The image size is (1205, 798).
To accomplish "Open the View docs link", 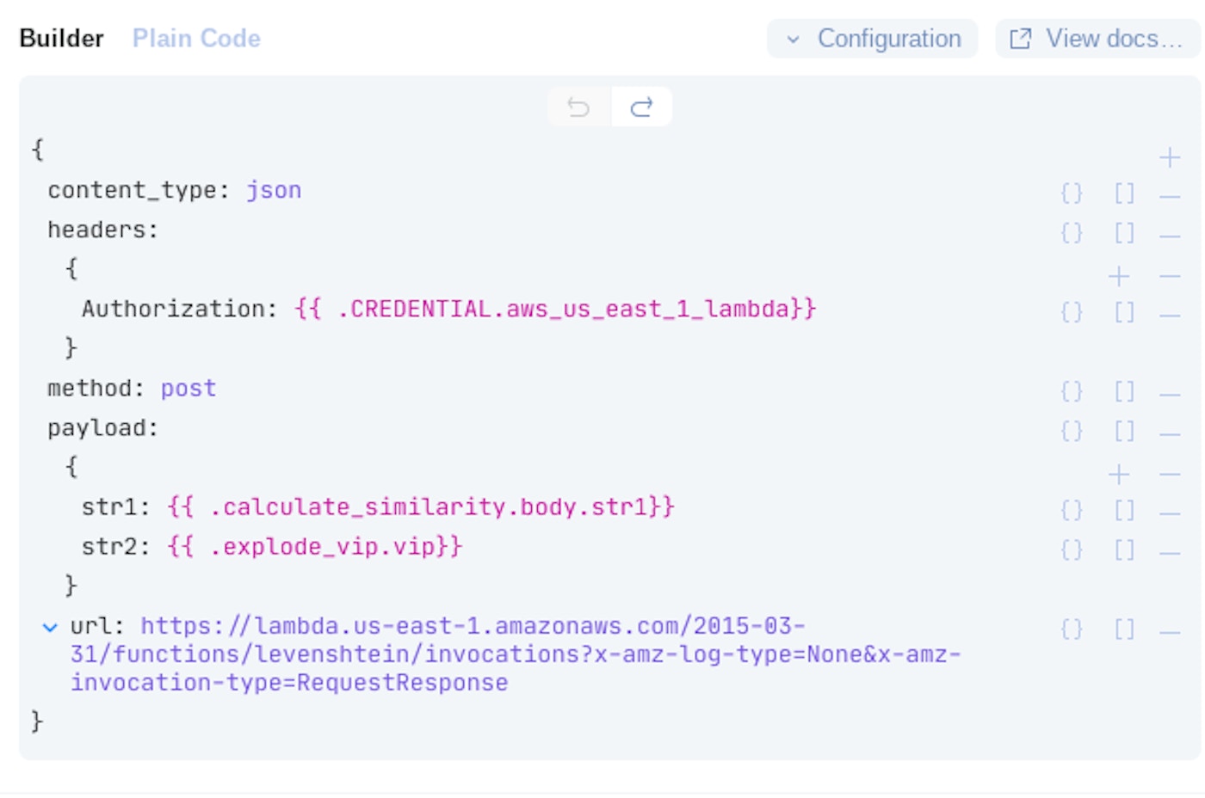I will point(1097,39).
